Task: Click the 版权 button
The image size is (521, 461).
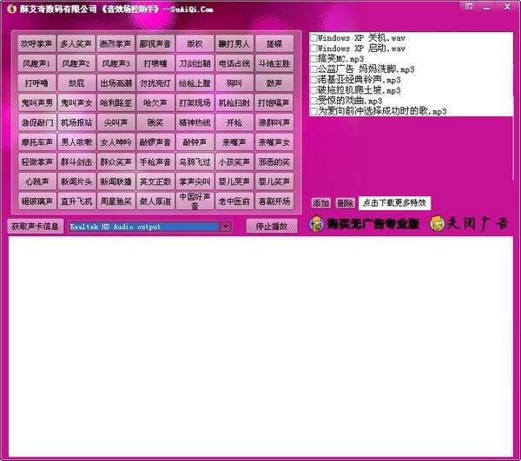Action: [x=195, y=43]
